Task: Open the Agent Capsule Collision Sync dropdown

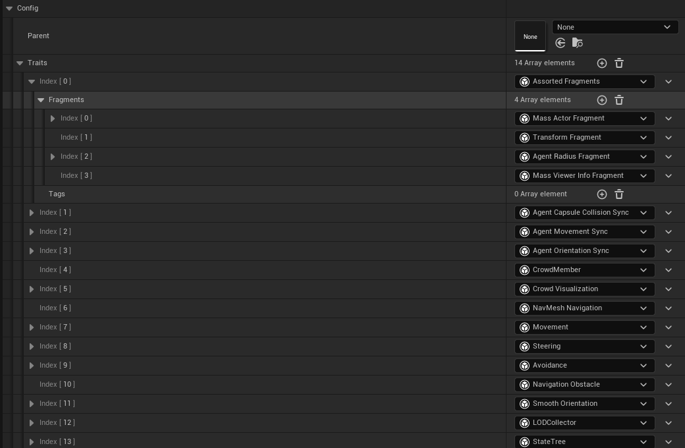Action: coord(584,212)
